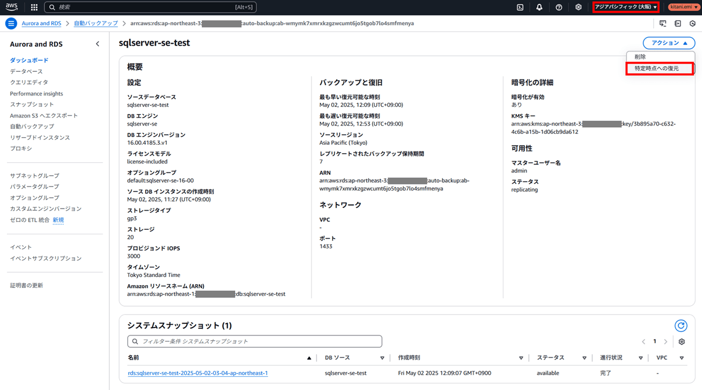The height and width of the screenshot is (390, 702).
Task: Open ゼロの ETL 統合 in sidebar
Action: coord(30,220)
